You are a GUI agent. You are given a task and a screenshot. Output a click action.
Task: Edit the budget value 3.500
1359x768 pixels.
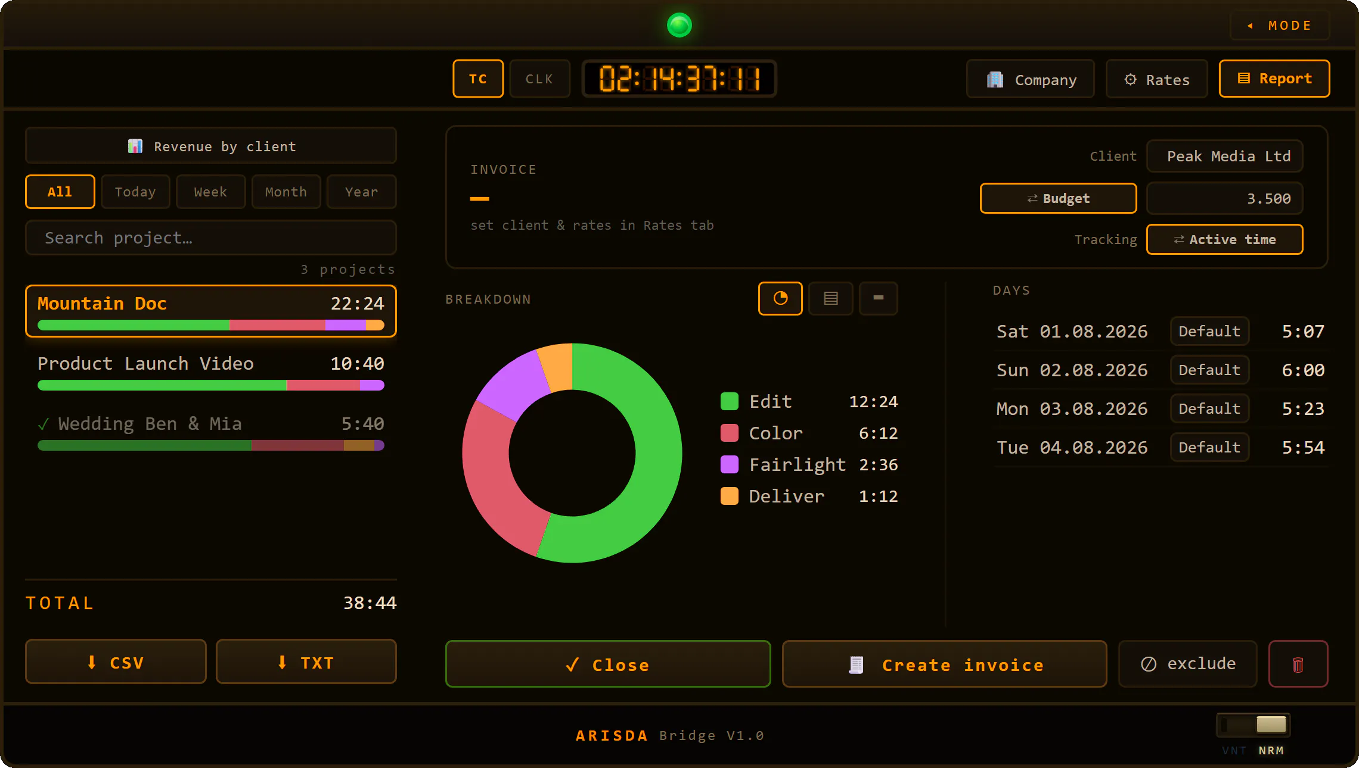pos(1225,198)
